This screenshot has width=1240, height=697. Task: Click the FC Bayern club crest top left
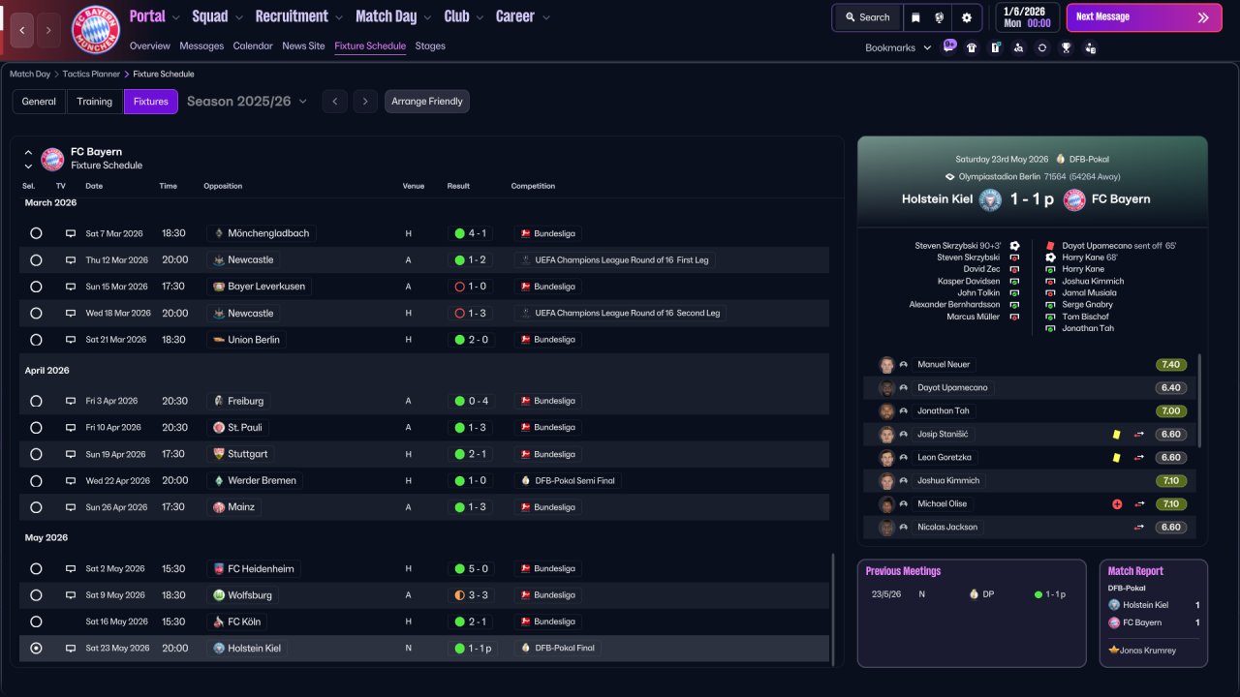tap(96, 30)
